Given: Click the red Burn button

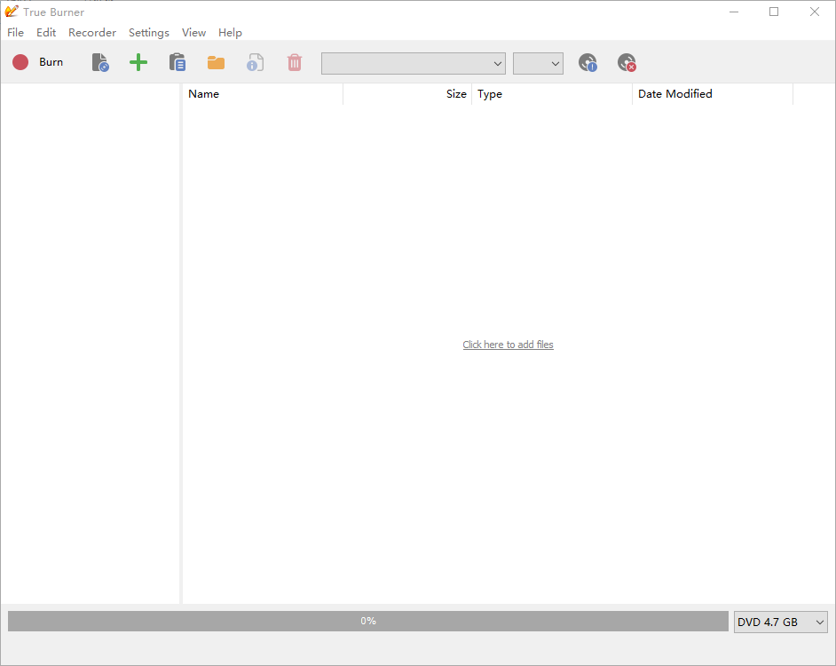Looking at the screenshot, I should (37, 62).
